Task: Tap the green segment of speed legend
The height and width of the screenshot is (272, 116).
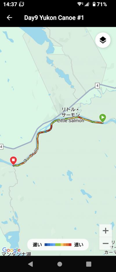Action: 58,245
